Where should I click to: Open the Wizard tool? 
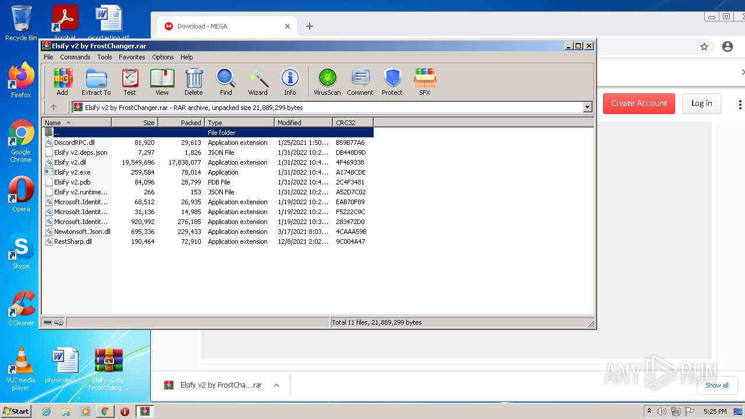(x=258, y=82)
